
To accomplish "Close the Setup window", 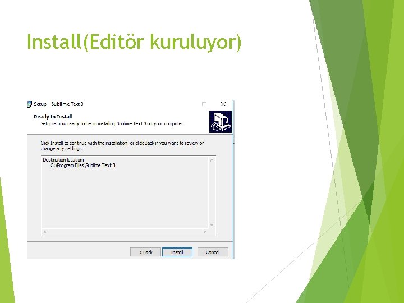I will (223, 104).
